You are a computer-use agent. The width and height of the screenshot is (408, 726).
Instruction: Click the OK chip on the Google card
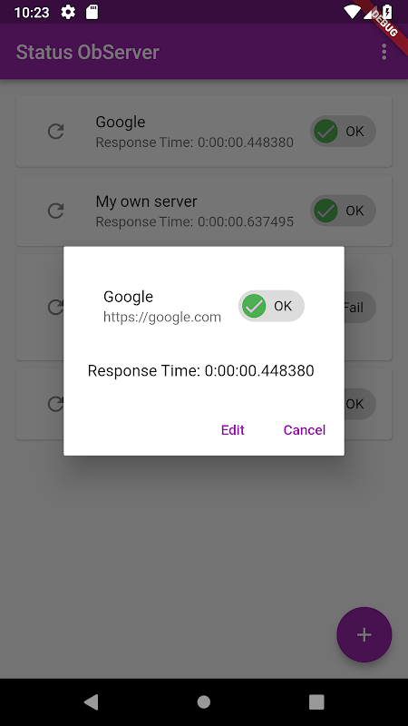pyautogui.click(x=343, y=132)
